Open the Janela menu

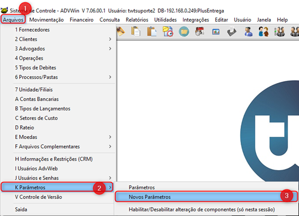point(264,20)
